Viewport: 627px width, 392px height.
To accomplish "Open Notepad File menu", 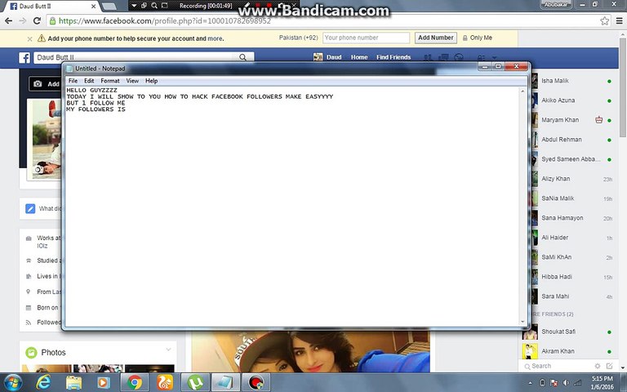I will point(73,81).
